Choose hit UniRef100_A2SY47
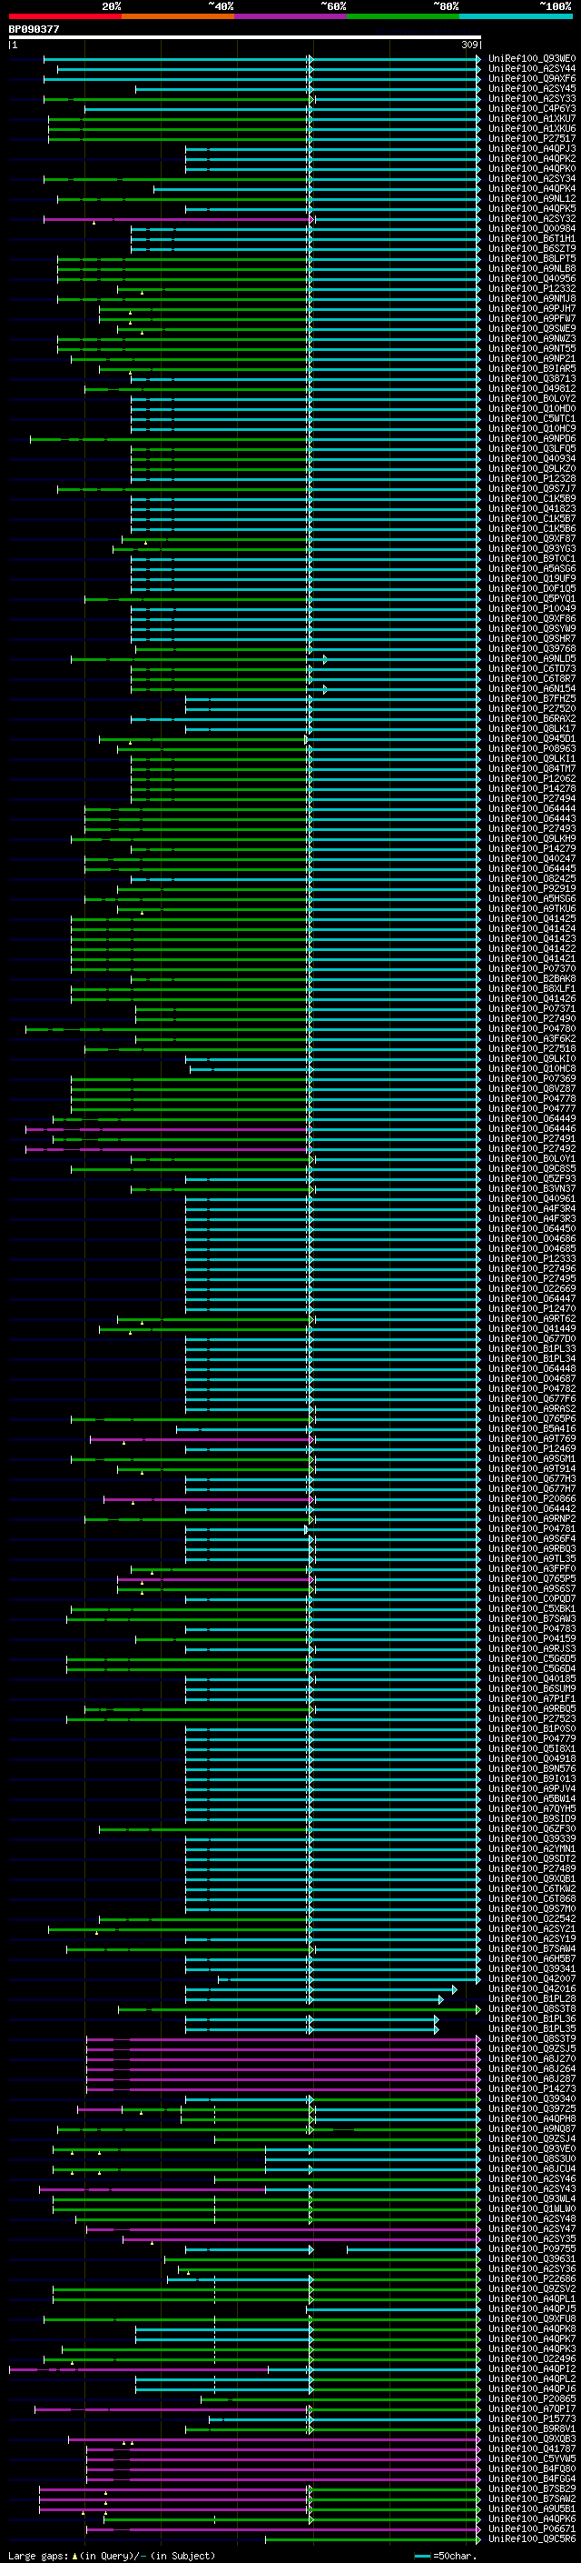 pyautogui.click(x=531, y=2228)
